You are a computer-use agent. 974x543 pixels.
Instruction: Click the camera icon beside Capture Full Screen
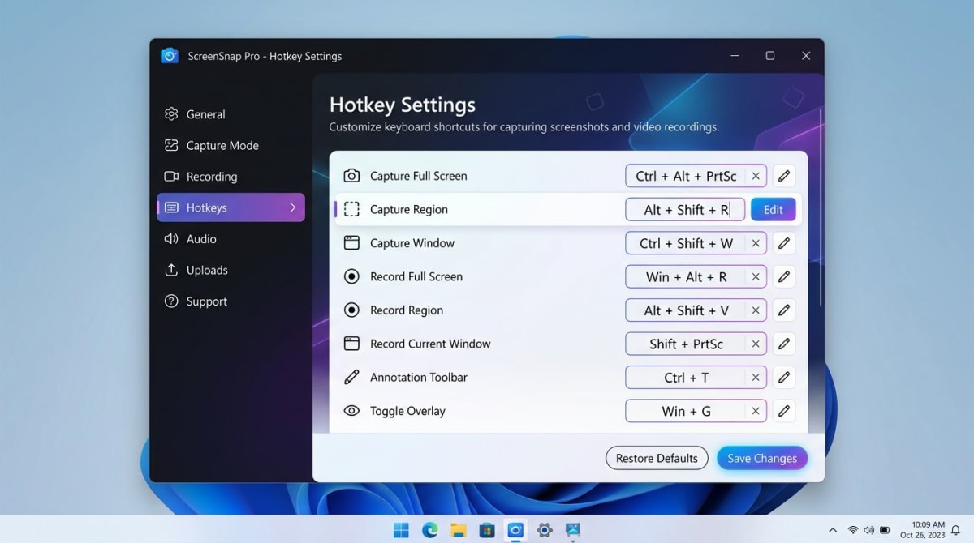(351, 176)
